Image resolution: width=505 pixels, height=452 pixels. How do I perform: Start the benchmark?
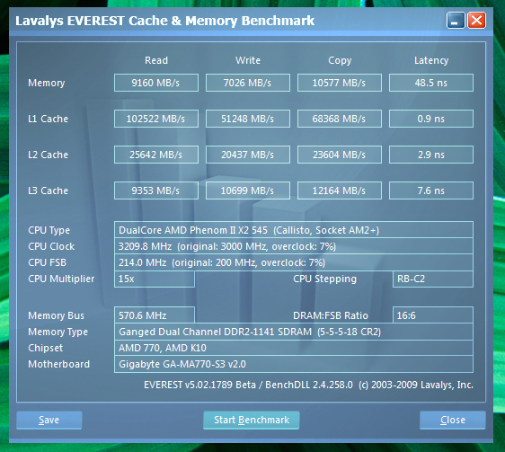252,420
